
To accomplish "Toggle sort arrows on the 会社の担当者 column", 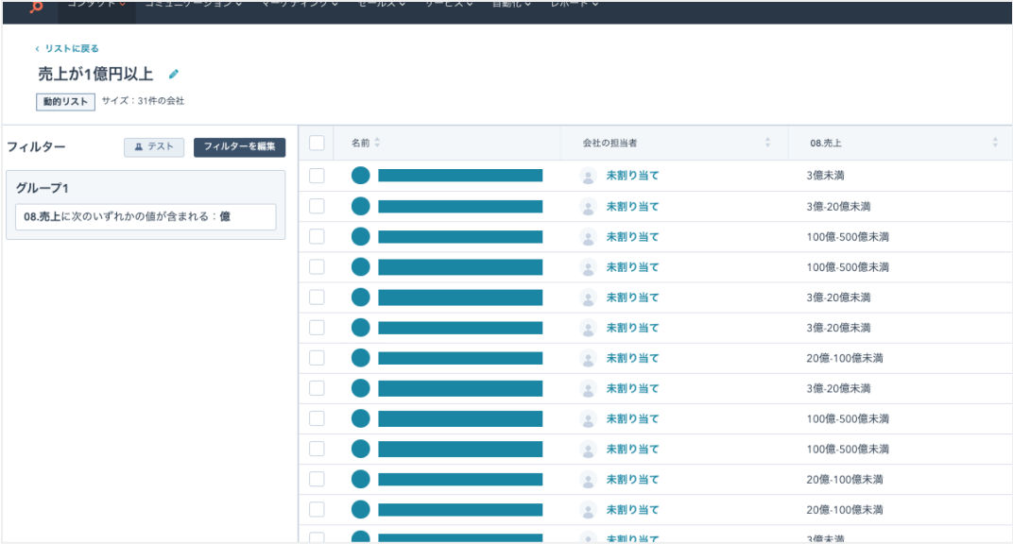I will pyautogui.click(x=767, y=143).
